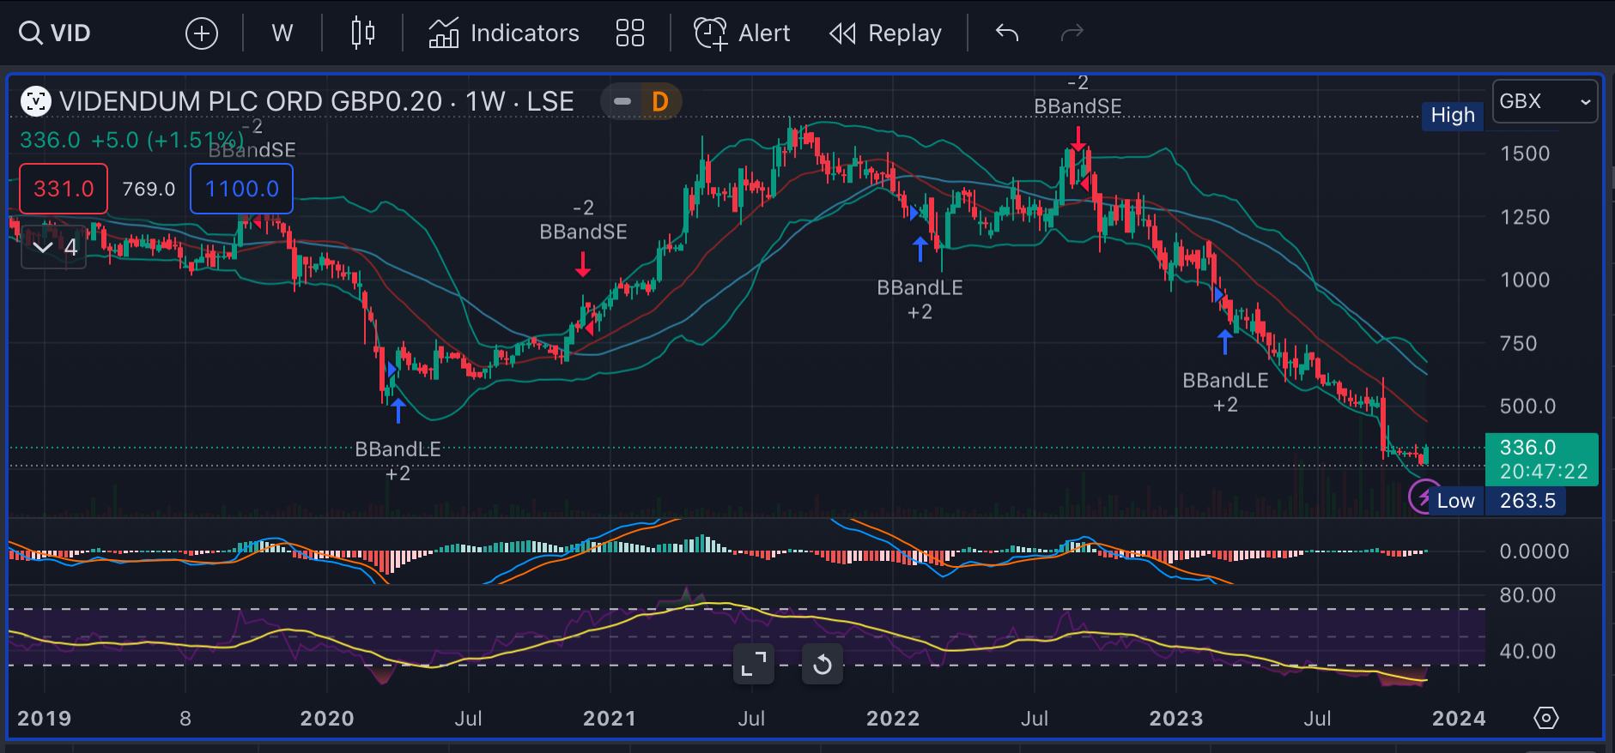This screenshot has height=753, width=1615.
Task: Click current price 336.0 label
Action: [1542, 460]
